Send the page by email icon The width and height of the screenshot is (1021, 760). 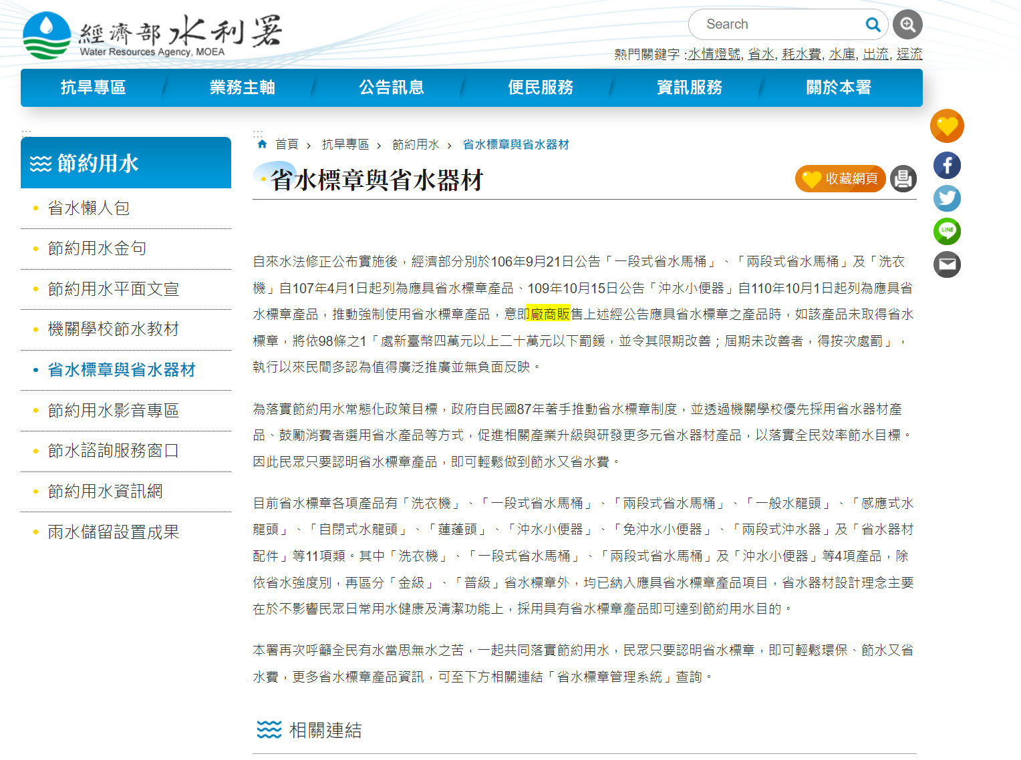[947, 264]
